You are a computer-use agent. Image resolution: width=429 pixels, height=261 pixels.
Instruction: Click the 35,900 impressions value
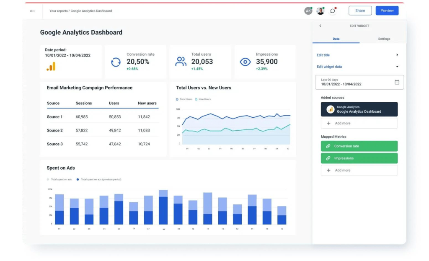tap(267, 62)
